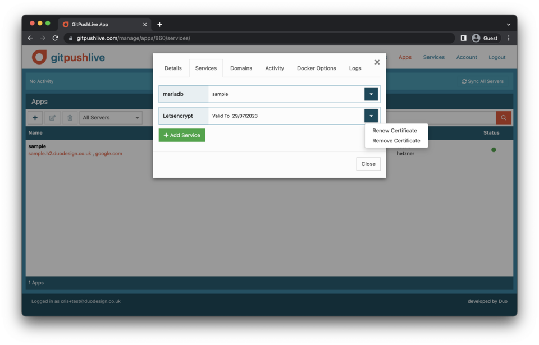
Task: Open the tab search chevron
Action: tap(509, 24)
